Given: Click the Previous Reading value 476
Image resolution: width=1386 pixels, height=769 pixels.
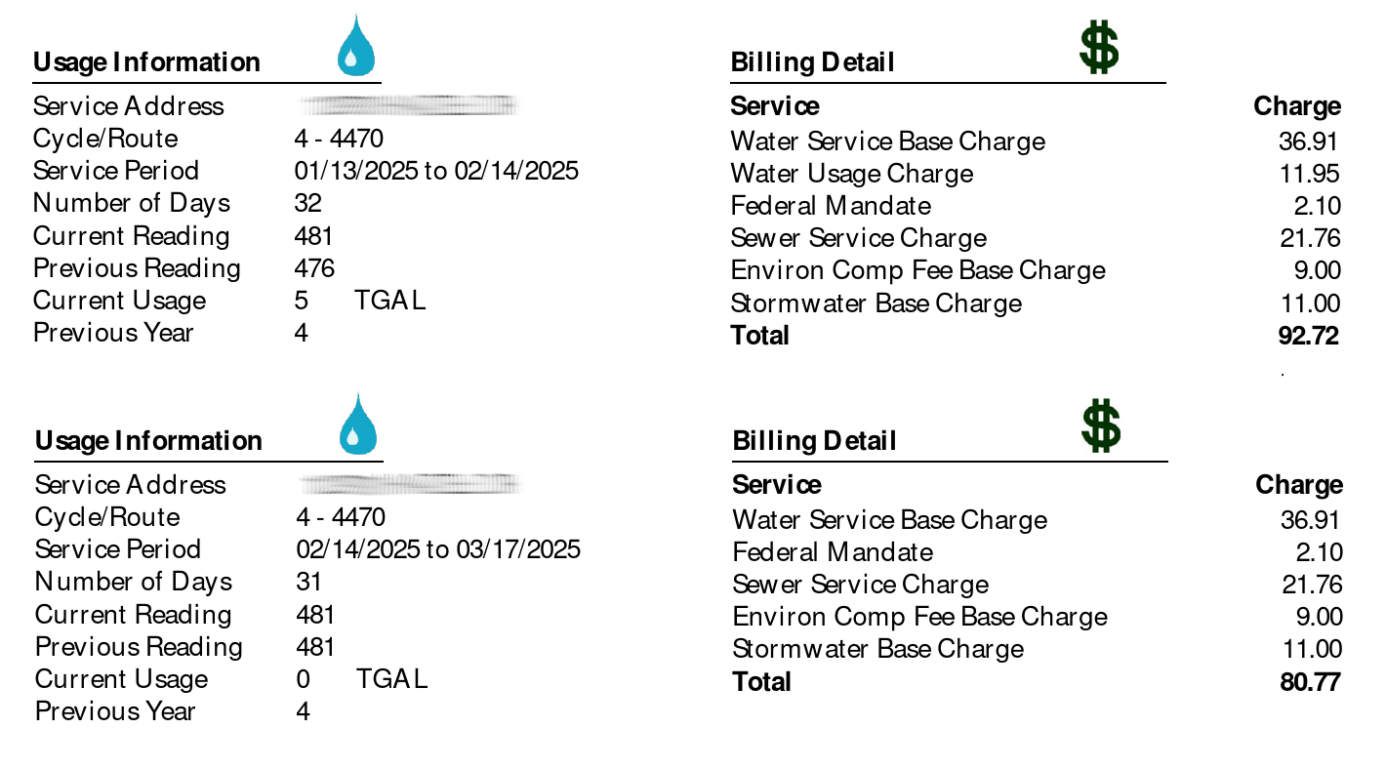Looking at the screenshot, I should (x=313, y=268).
